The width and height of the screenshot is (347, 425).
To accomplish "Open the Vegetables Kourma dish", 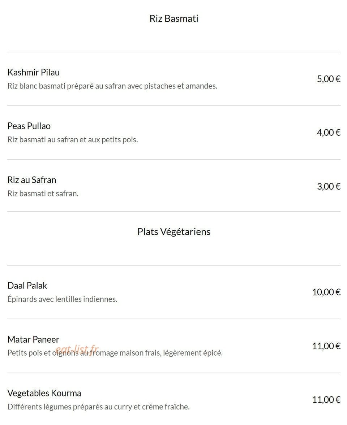I will coord(44,393).
